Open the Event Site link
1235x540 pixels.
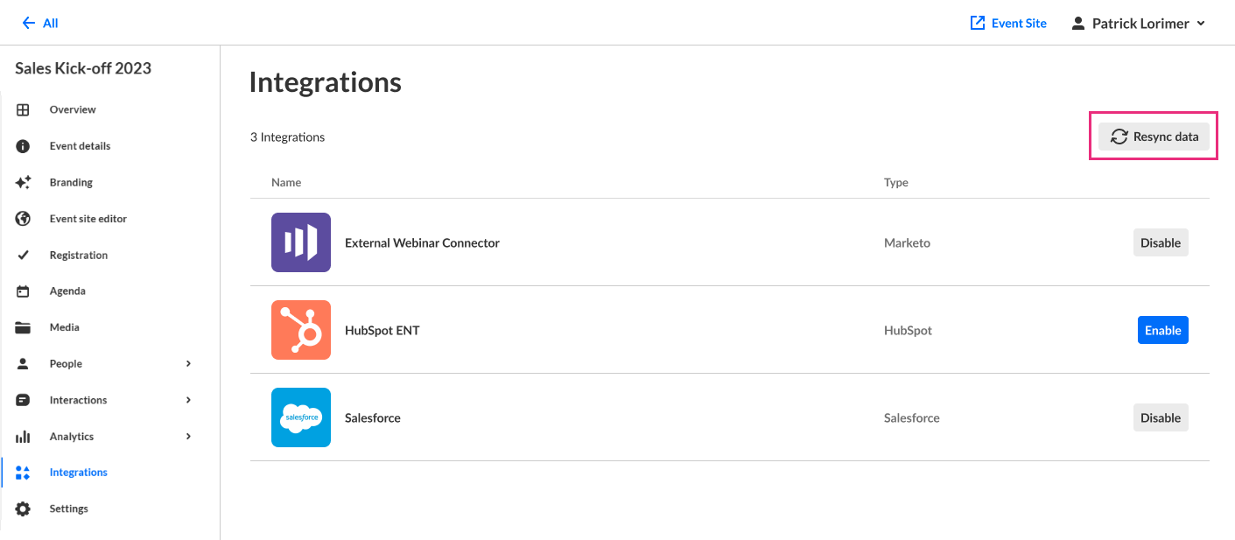[1008, 24]
